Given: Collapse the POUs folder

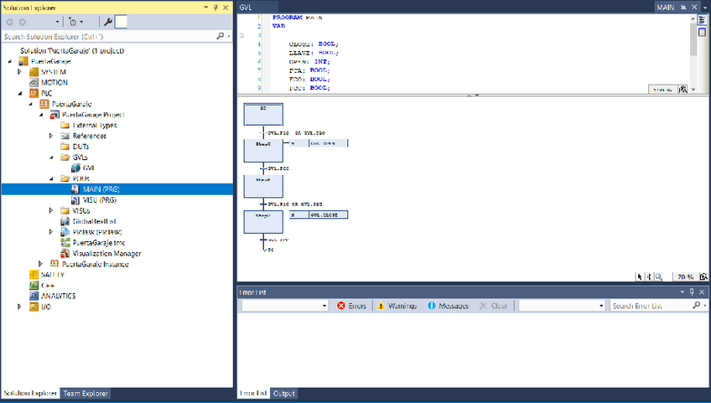Looking at the screenshot, I should click(x=51, y=178).
